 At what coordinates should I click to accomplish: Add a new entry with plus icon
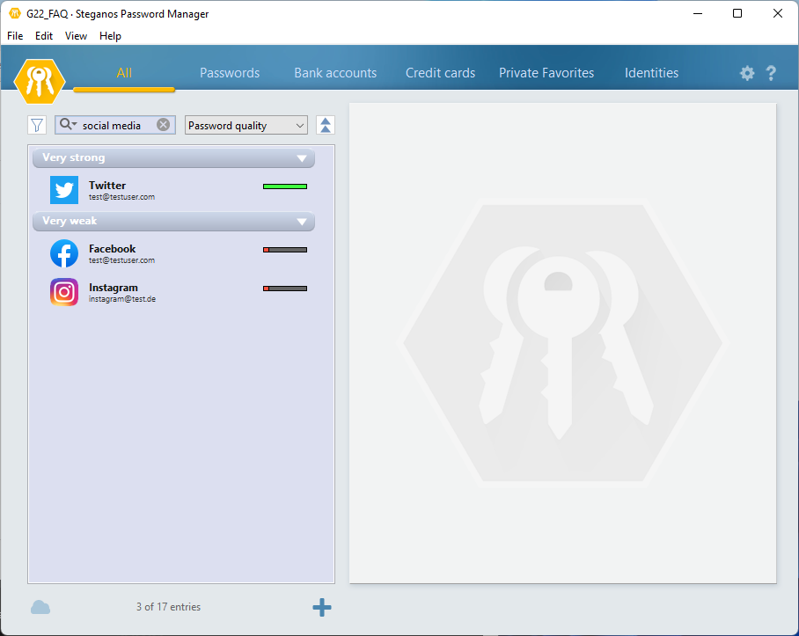coord(322,607)
